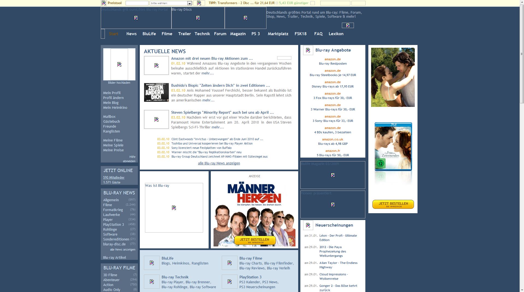Image resolution: width=524 pixels, height=292 pixels.
Task: Click the Preistool icon in the top bar
Action: [x=104, y=3]
